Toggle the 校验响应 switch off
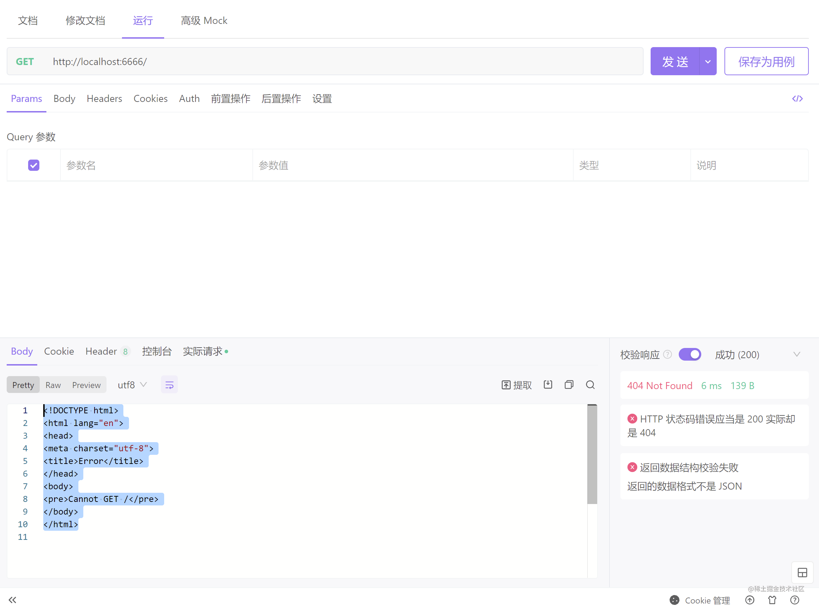 tap(690, 355)
